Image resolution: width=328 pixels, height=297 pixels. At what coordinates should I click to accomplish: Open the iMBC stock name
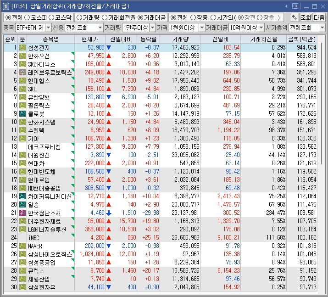[33, 238]
